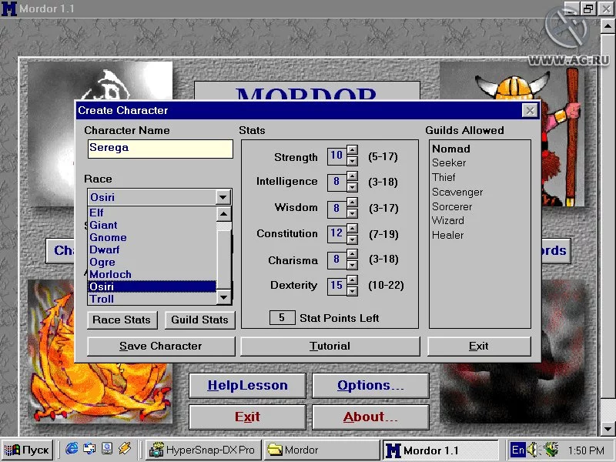Image resolution: width=616 pixels, height=462 pixels.
Task: Decrease Wisdom with the down arrow
Action: (353, 213)
